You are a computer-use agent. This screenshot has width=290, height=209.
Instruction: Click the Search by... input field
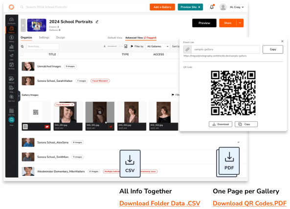43,46
